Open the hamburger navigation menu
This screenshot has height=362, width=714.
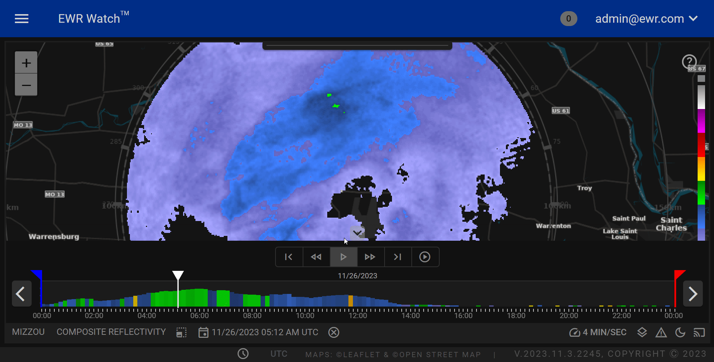pos(22,19)
